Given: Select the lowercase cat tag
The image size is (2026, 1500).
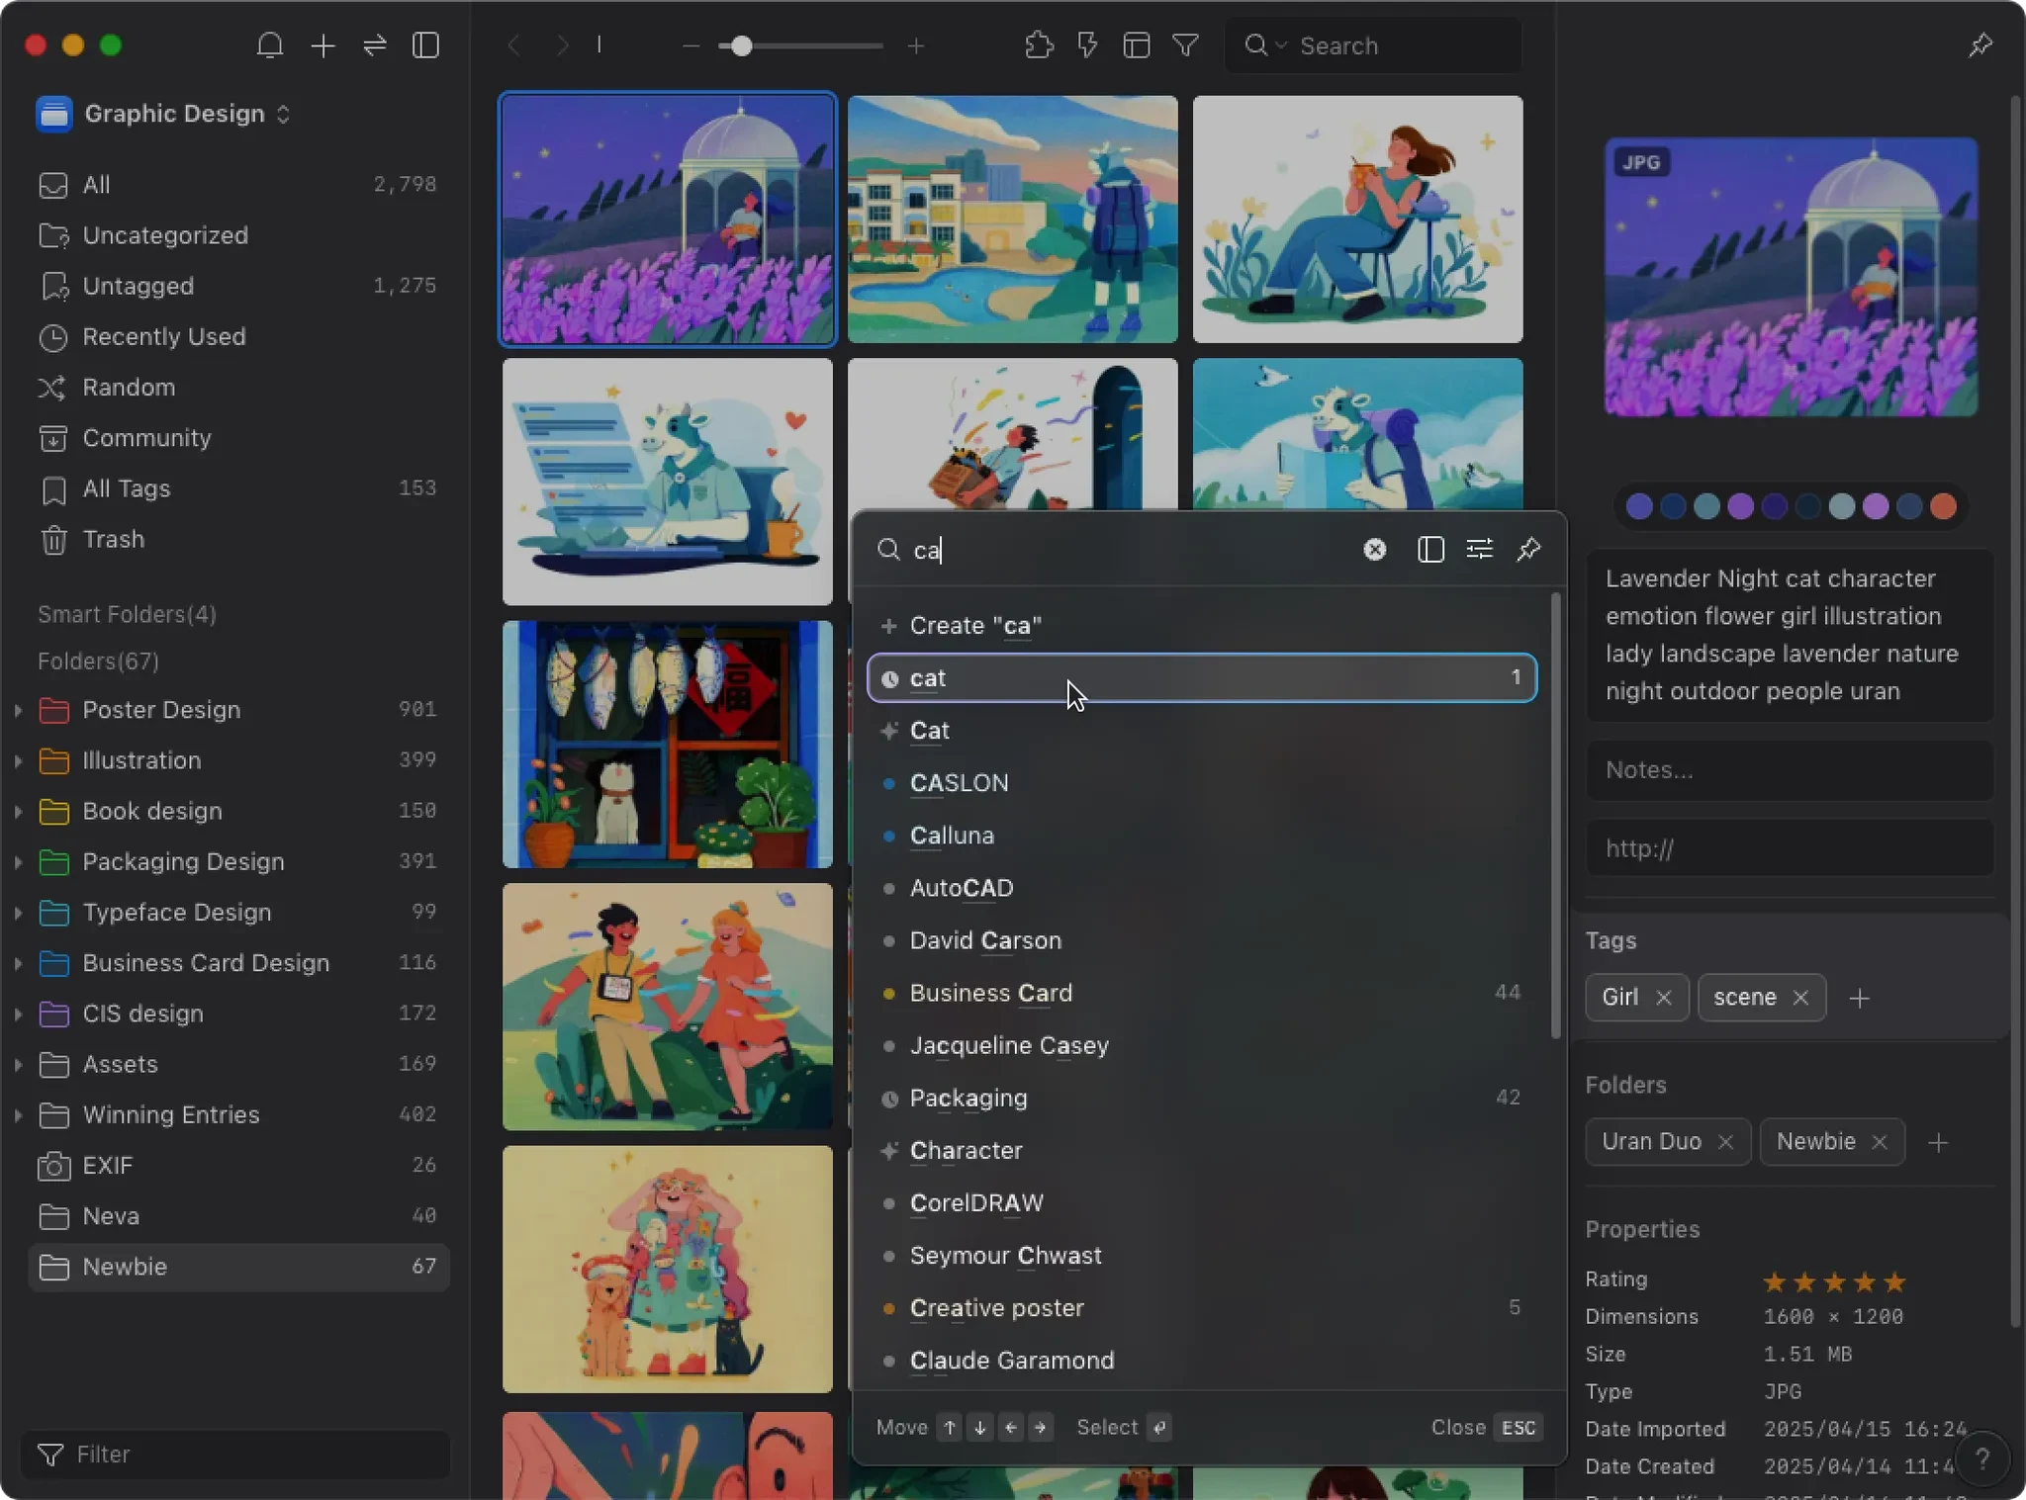Looking at the screenshot, I should coord(1203,678).
